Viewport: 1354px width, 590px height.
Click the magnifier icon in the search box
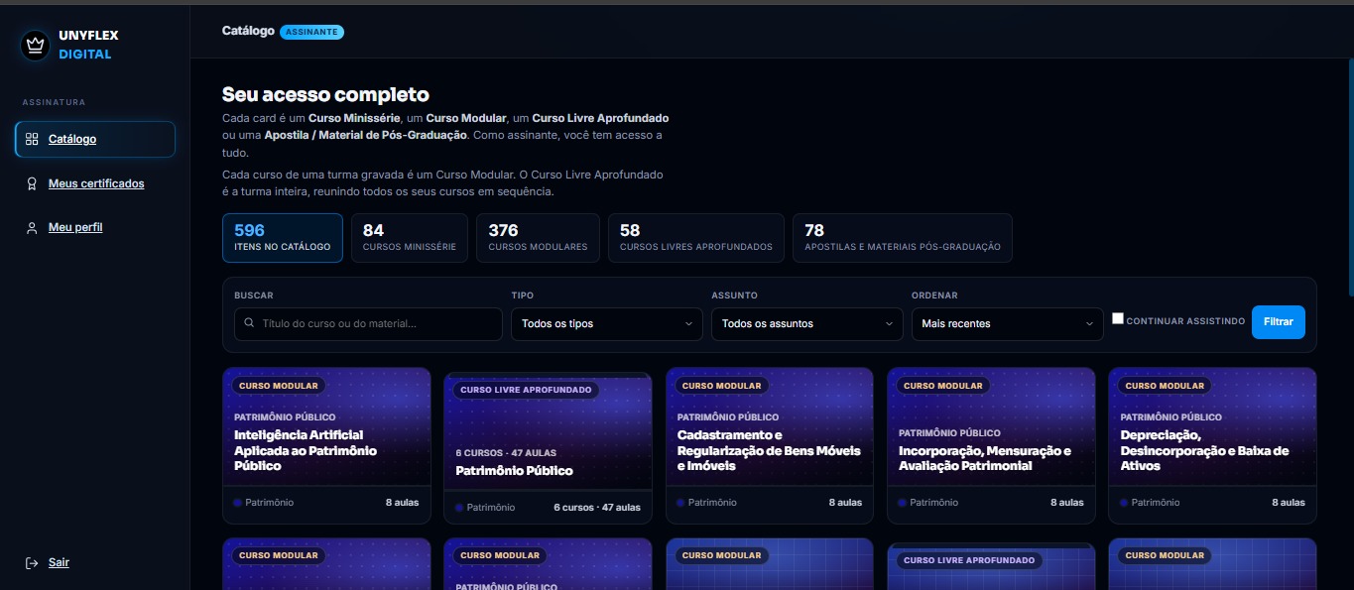(x=248, y=324)
